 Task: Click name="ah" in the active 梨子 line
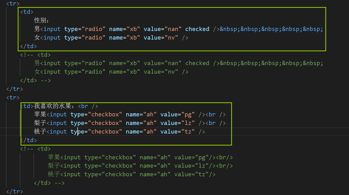[141, 123]
